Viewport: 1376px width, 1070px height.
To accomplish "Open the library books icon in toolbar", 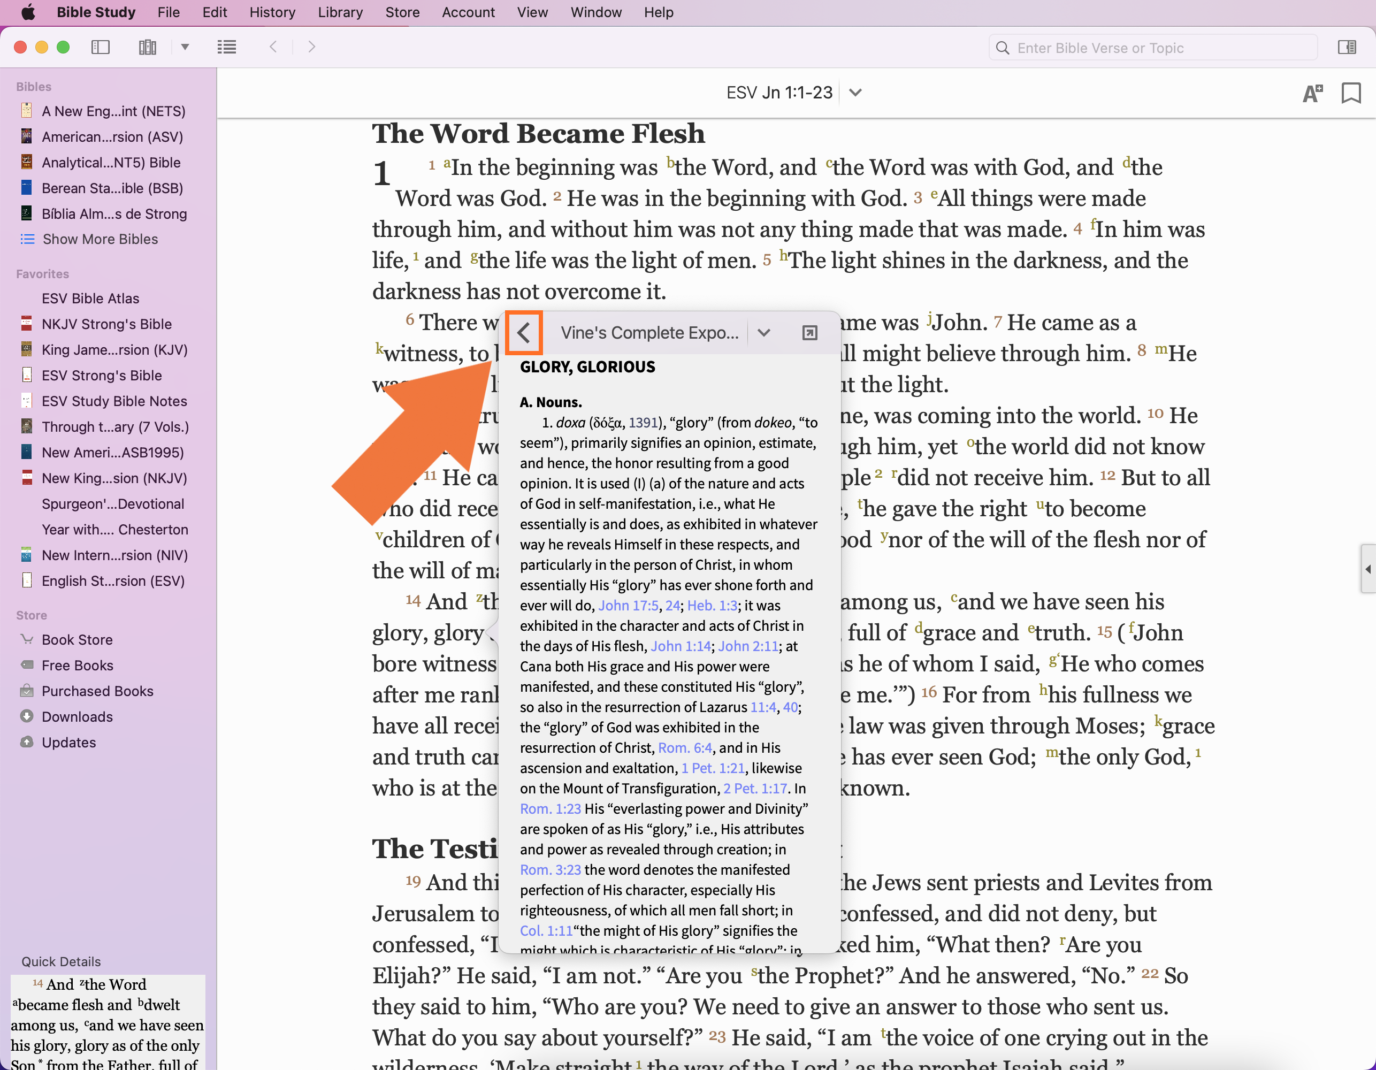I will (148, 47).
